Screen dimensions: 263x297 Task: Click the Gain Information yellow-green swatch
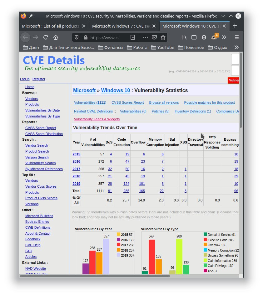pyautogui.click(x=206, y=260)
